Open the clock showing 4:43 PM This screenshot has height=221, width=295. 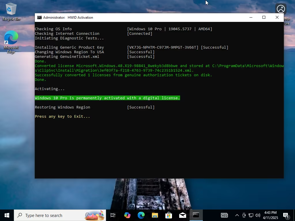click(270, 215)
